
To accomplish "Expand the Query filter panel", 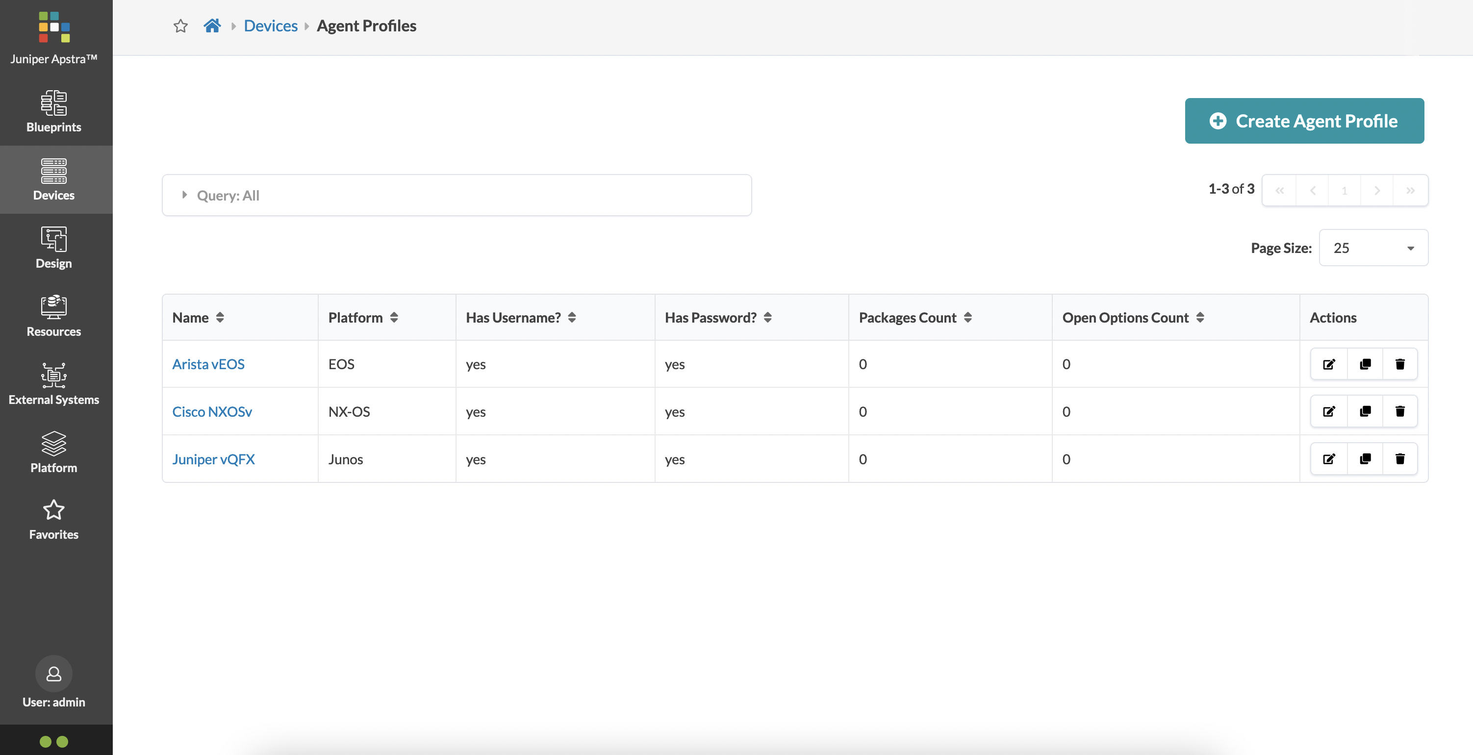I will tap(183, 195).
